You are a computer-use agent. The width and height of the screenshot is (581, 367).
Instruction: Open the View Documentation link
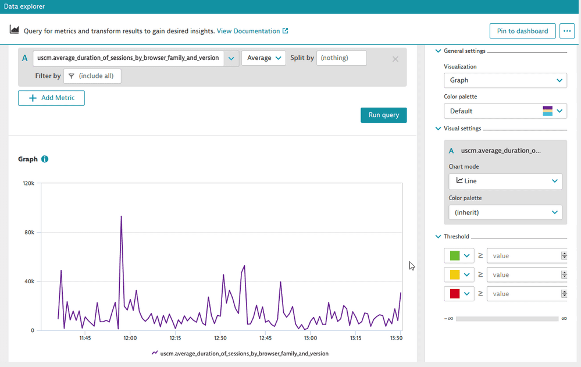coord(250,31)
